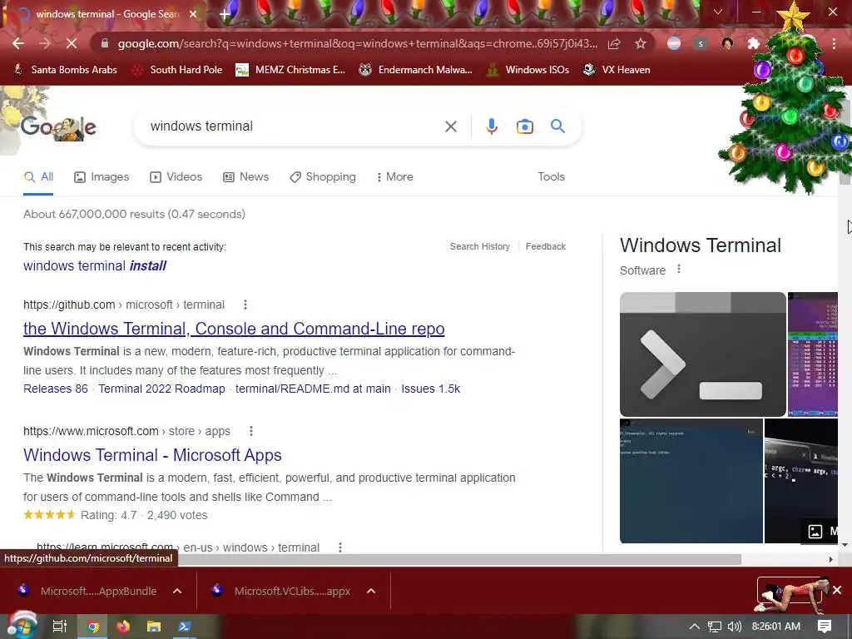This screenshot has height=639, width=852.
Task: Open the volume speaker icon
Action: point(734,627)
